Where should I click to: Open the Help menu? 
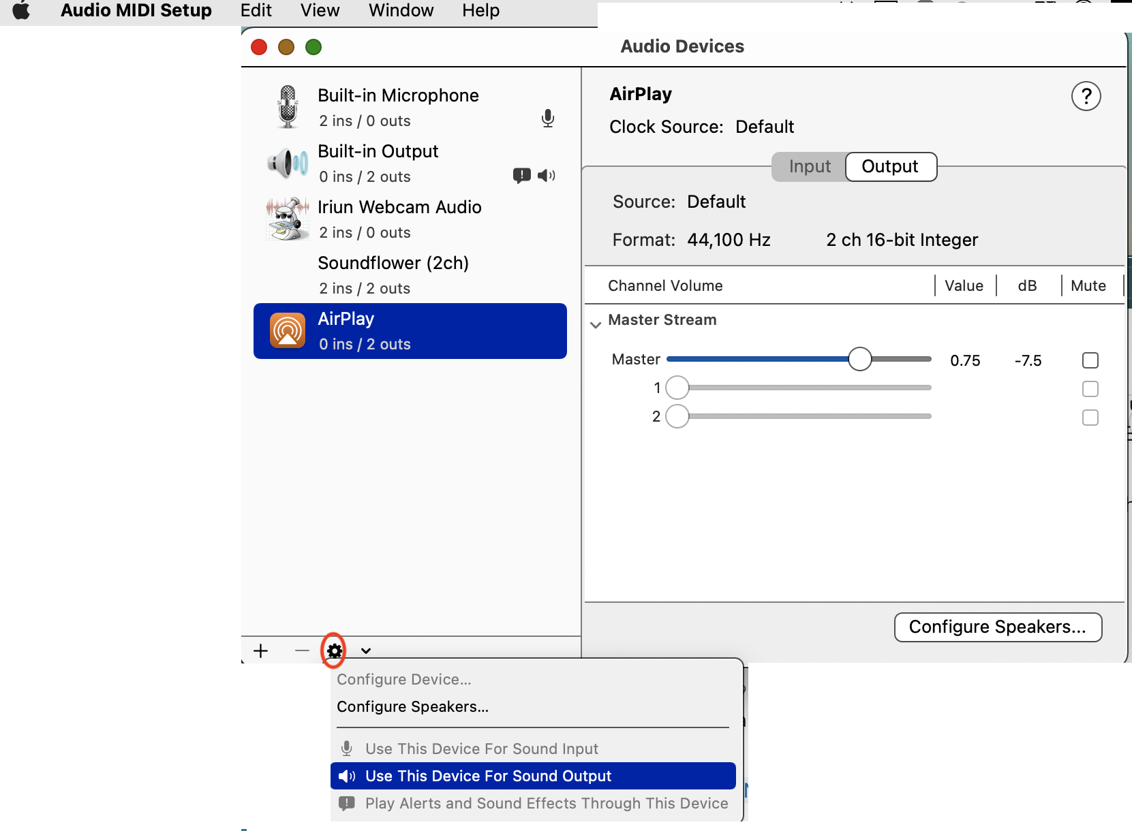481,10
